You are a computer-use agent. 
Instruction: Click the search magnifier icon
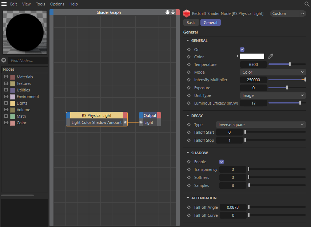point(307,4)
